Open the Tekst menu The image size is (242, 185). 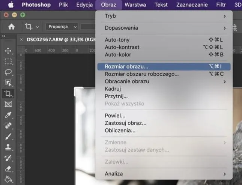[x=161, y=5]
